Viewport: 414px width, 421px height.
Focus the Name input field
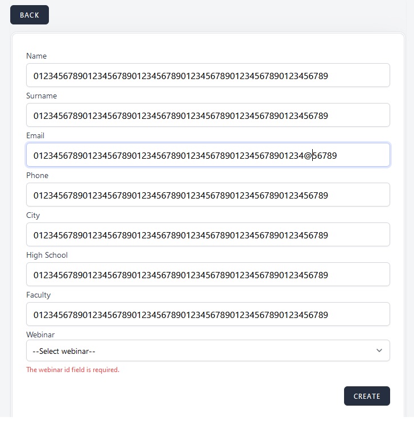pos(208,75)
